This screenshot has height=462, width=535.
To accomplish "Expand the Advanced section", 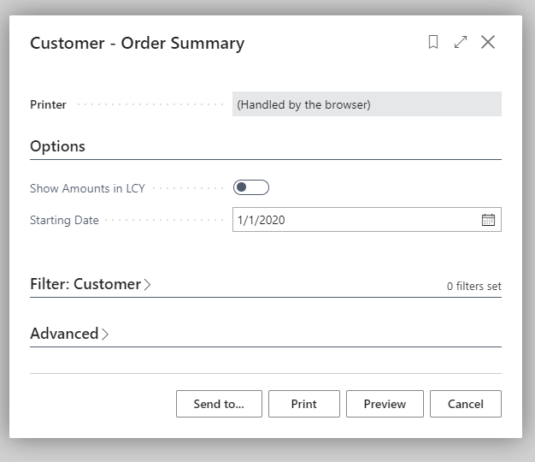I will [x=69, y=334].
